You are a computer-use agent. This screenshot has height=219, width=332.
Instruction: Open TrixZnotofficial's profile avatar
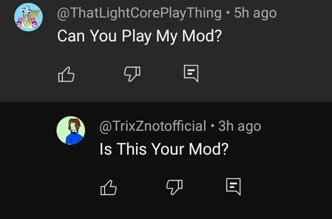tap(71, 130)
